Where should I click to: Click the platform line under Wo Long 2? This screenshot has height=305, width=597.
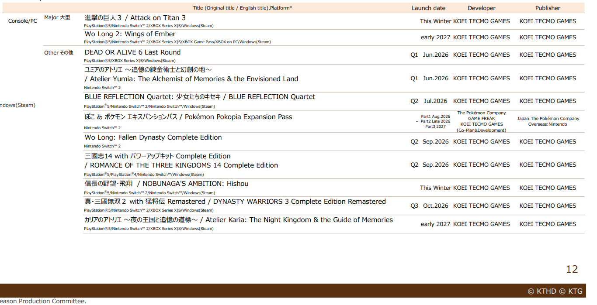(x=177, y=42)
